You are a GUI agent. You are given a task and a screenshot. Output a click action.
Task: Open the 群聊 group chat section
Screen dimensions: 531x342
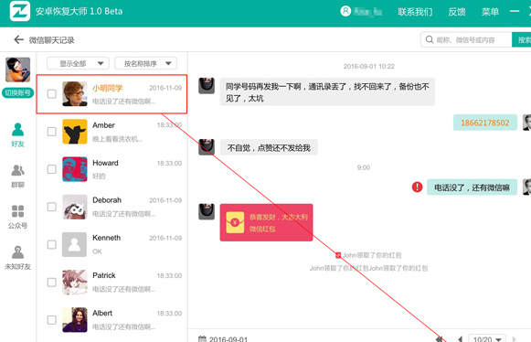[17, 176]
